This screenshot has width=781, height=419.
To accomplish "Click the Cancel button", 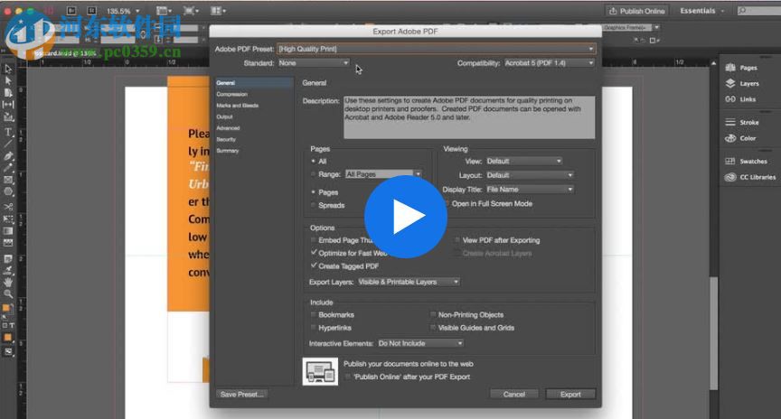I will pos(514,394).
